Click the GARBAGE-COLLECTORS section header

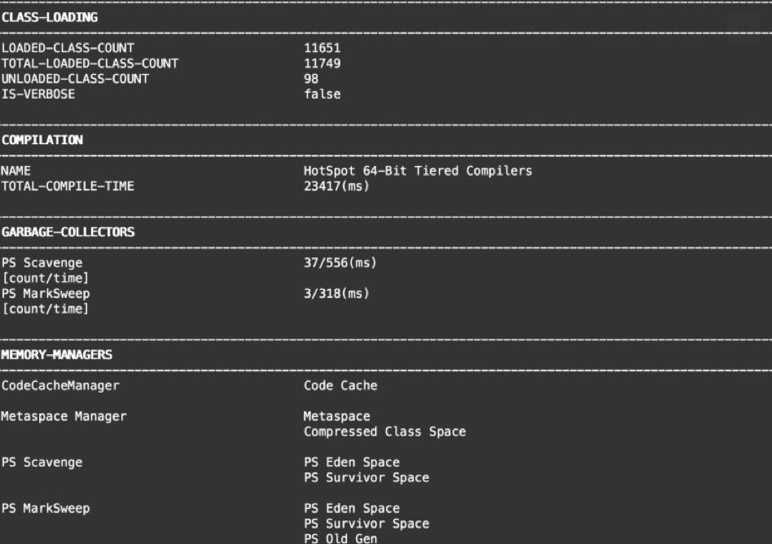click(x=68, y=232)
